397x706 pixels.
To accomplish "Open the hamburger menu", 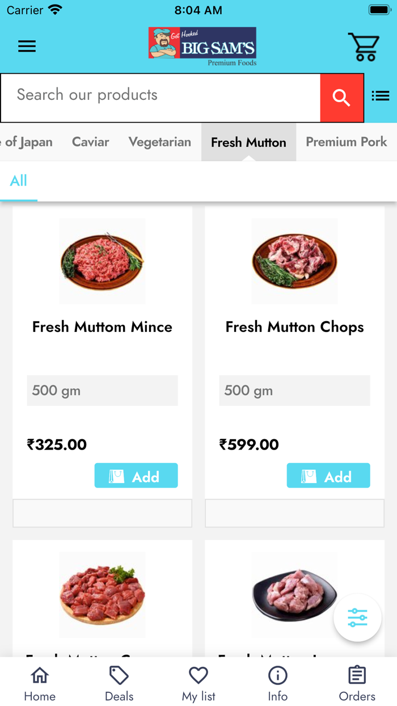I will tap(27, 47).
